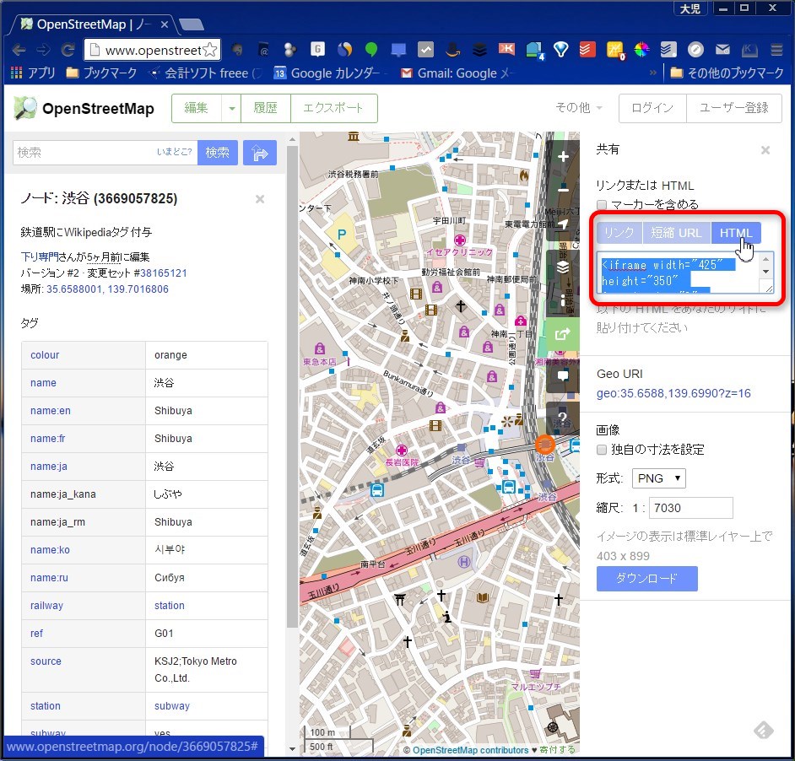
Task: Click the いまどこ? where-am-I link
Action: pyautogui.click(x=175, y=152)
